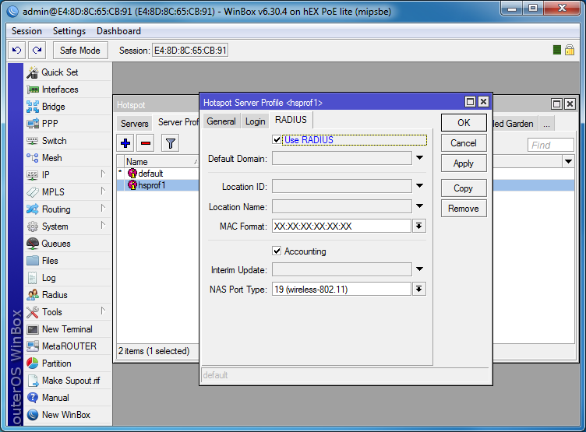Image resolution: width=586 pixels, height=432 pixels.
Task: Open the Log section
Action: tap(68, 278)
